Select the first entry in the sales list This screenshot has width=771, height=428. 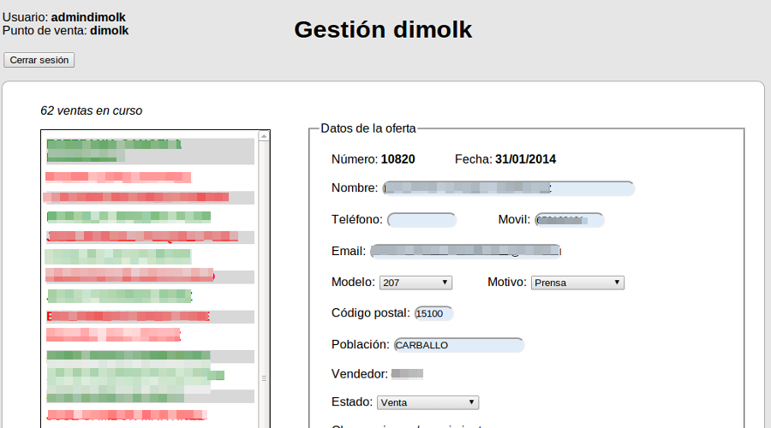[x=150, y=151]
